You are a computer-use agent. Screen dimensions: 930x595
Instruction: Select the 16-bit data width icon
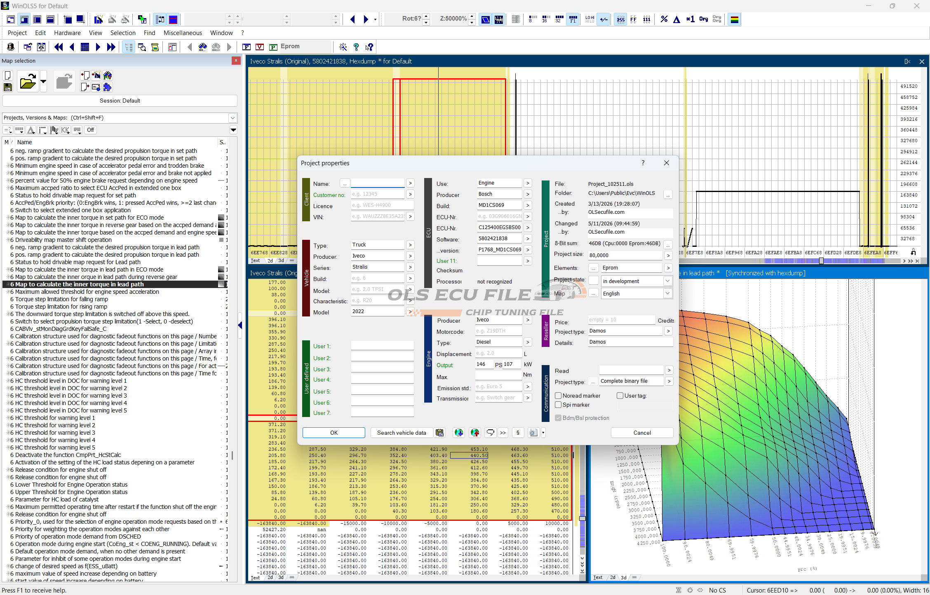pyautogui.click(x=546, y=19)
